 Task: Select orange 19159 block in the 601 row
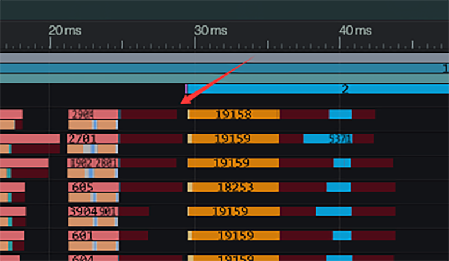tap(233, 236)
